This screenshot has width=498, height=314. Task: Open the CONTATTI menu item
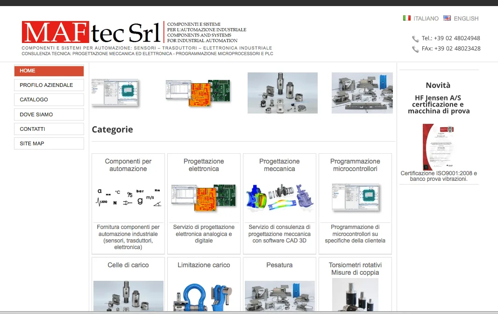pos(49,129)
